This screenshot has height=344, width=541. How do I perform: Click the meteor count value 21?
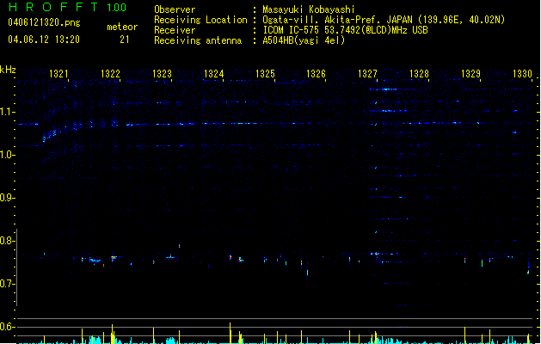(125, 40)
